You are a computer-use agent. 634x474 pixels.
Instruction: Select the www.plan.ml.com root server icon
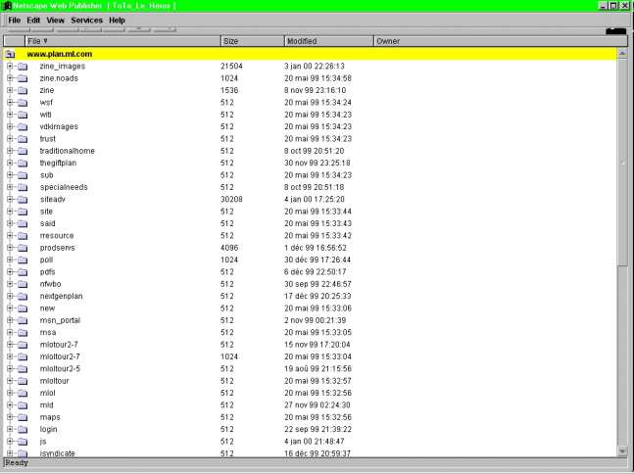(x=11, y=54)
